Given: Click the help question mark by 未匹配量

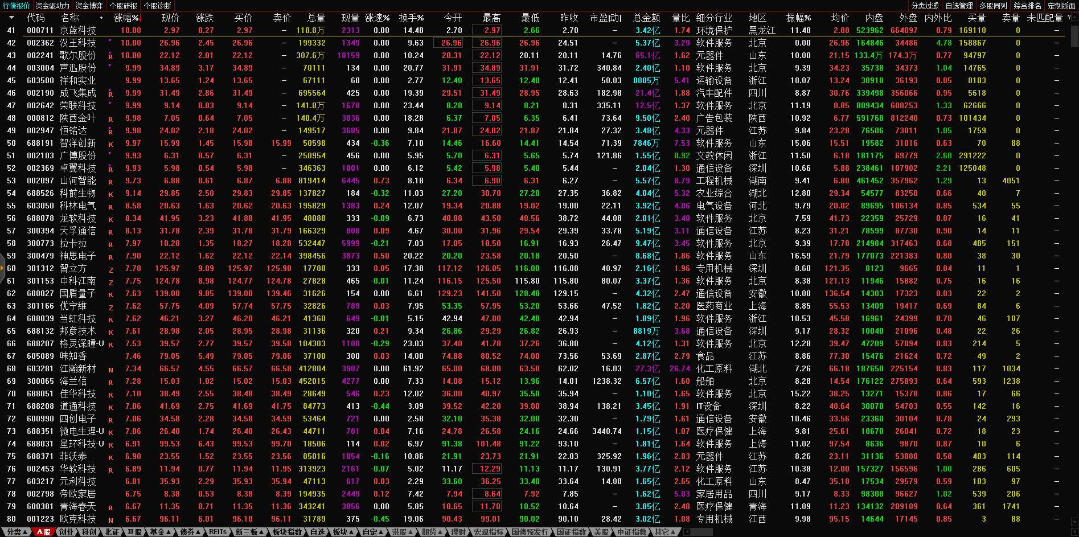Looking at the screenshot, I should pos(1069,18).
